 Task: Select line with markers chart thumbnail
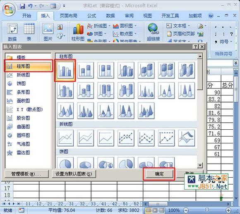coord(126,138)
